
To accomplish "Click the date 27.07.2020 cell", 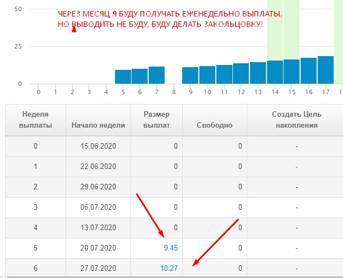I will (98, 268).
